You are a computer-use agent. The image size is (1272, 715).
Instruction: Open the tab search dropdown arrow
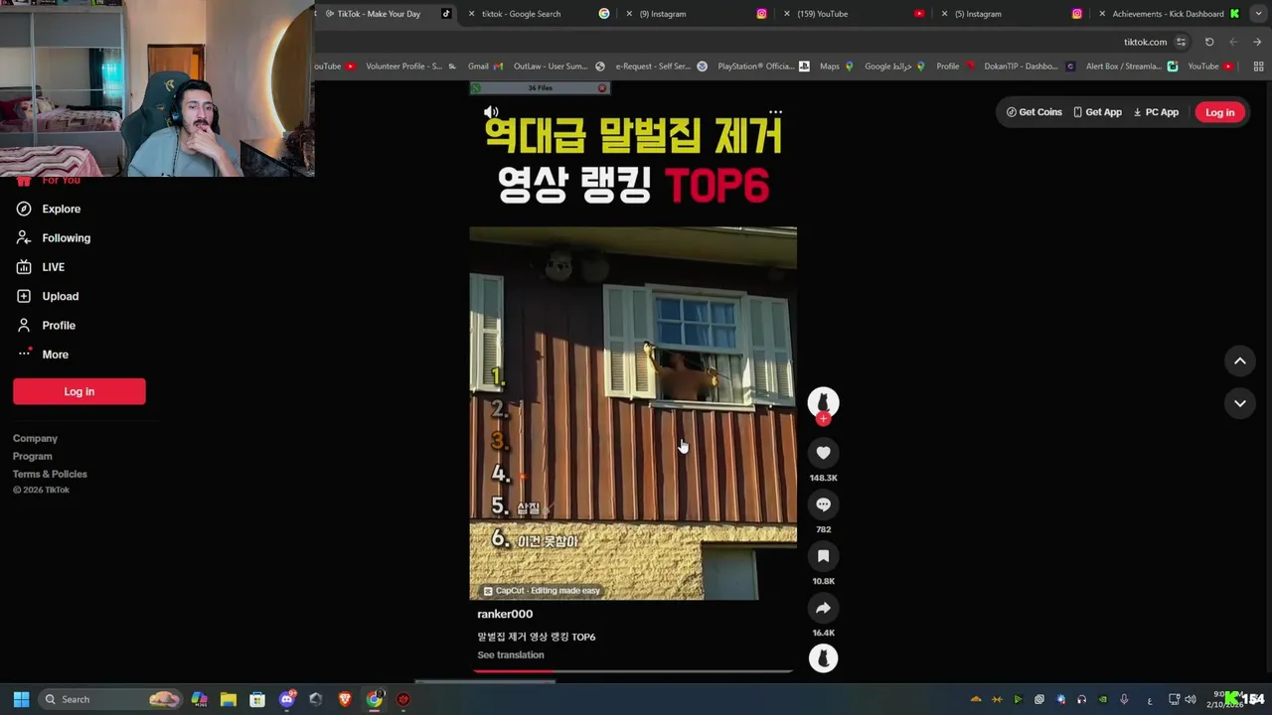point(1259,14)
